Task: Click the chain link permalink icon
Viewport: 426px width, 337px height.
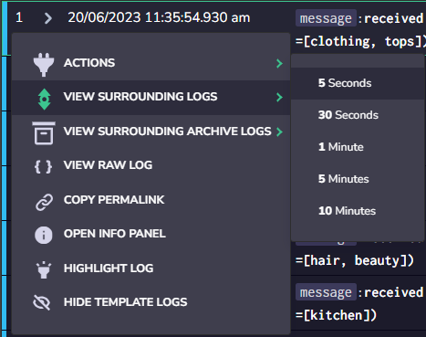Action: click(x=44, y=202)
